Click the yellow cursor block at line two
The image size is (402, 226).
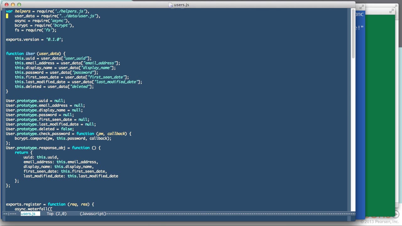coord(7,16)
